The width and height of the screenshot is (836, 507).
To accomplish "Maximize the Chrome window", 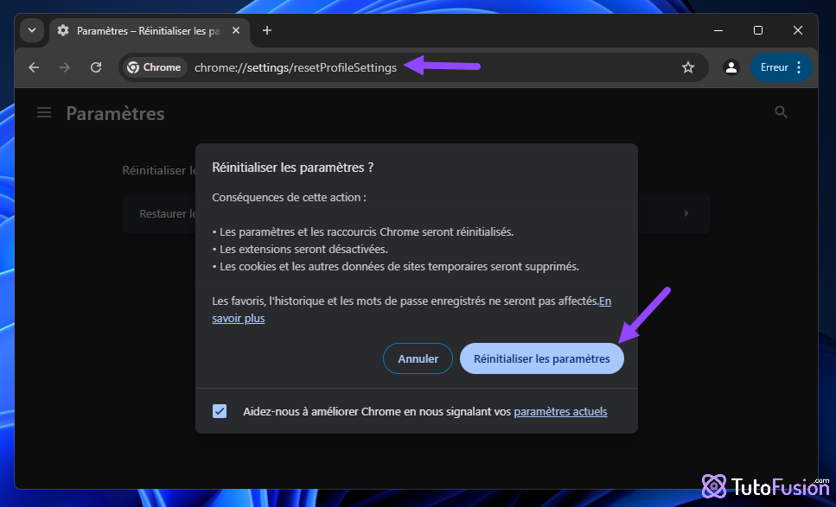I will click(x=757, y=30).
